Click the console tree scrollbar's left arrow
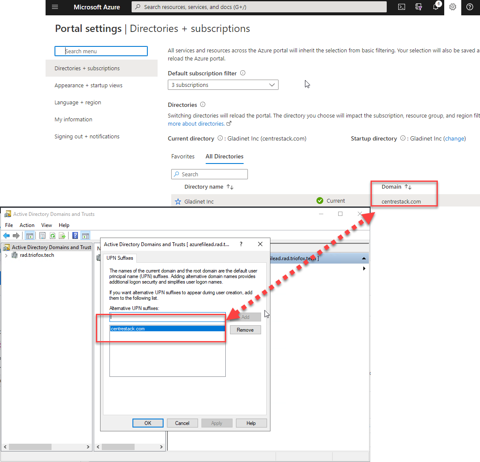 pos(5,447)
